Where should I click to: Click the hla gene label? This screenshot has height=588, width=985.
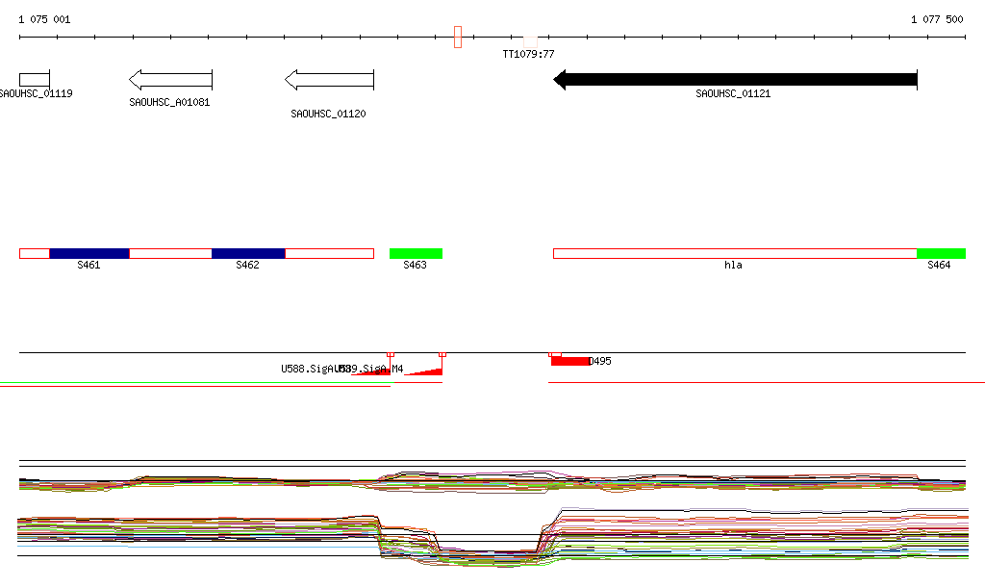pyautogui.click(x=733, y=265)
